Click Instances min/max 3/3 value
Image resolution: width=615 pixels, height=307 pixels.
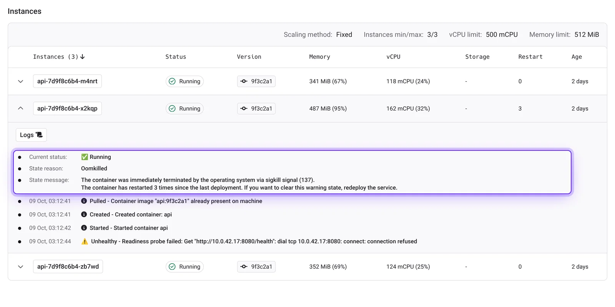click(432, 35)
